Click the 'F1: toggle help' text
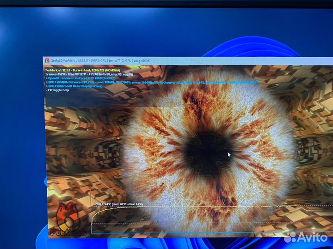This screenshot has width=333, height=249. [57, 90]
